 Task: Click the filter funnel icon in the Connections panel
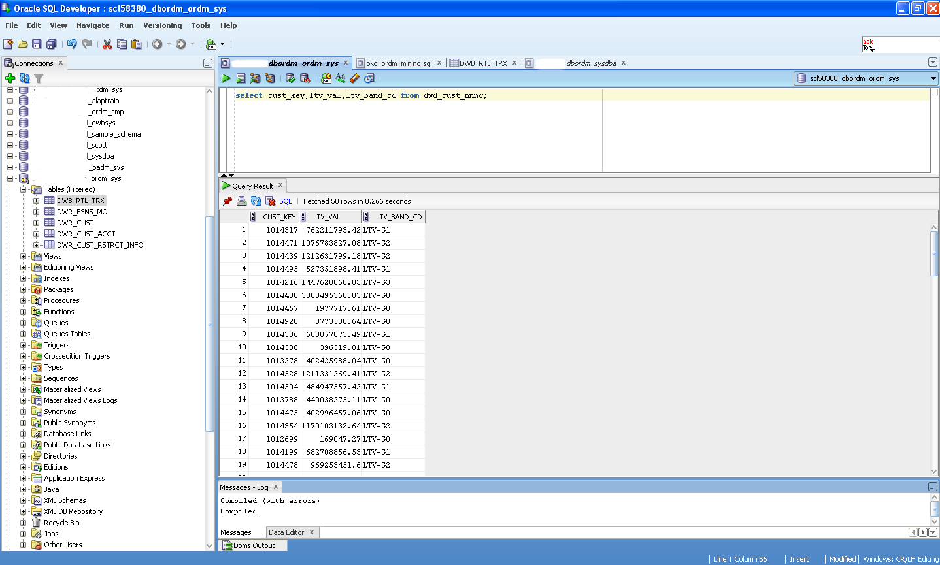39,78
